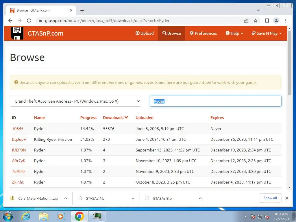This screenshot has width=296, height=222.
Task: Expand options for Cars_Mater-Nation zip download
Action: 66,198
